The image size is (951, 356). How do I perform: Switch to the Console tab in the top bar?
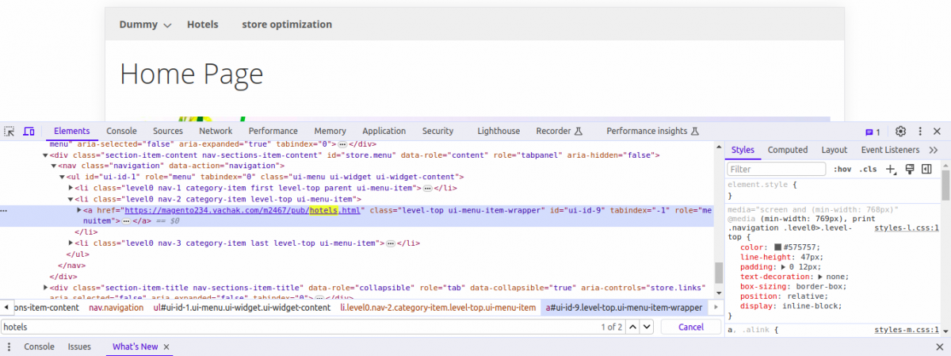(121, 131)
